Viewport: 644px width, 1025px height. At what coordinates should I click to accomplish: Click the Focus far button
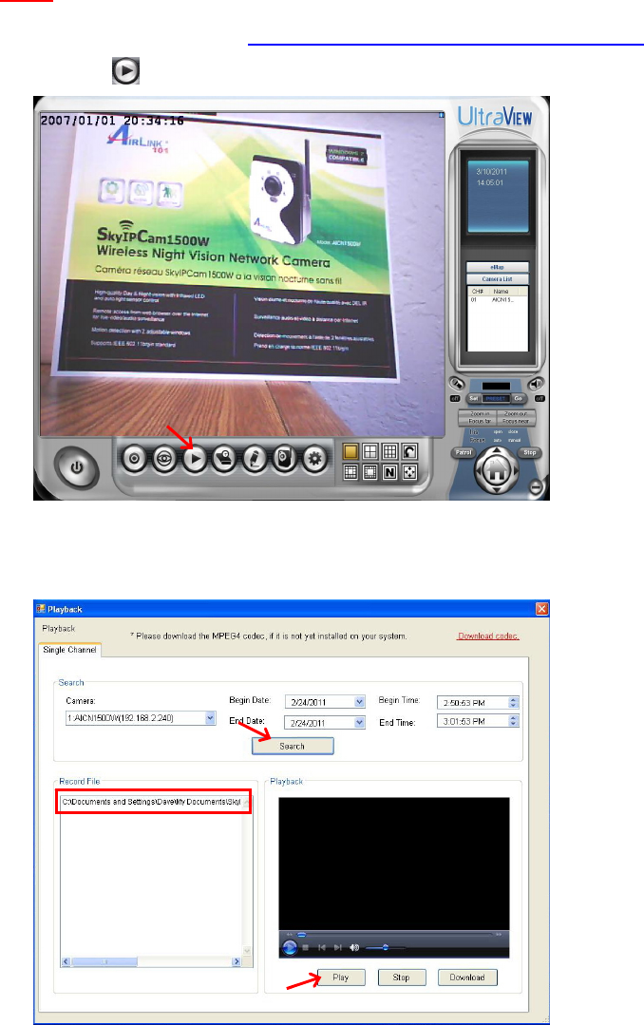478,422
